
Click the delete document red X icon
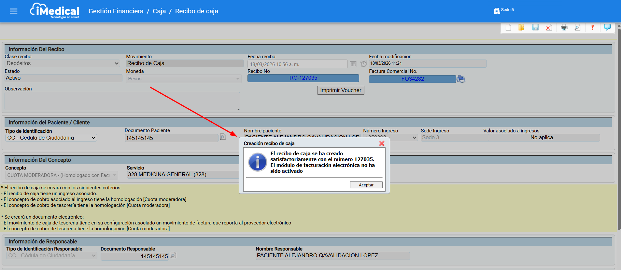click(549, 28)
